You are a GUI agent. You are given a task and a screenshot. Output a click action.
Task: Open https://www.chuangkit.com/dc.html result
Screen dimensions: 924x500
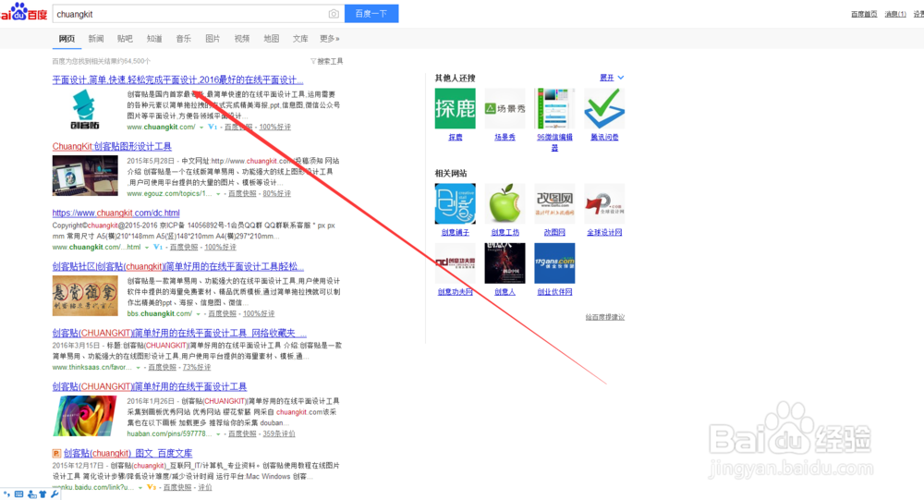click(x=116, y=213)
